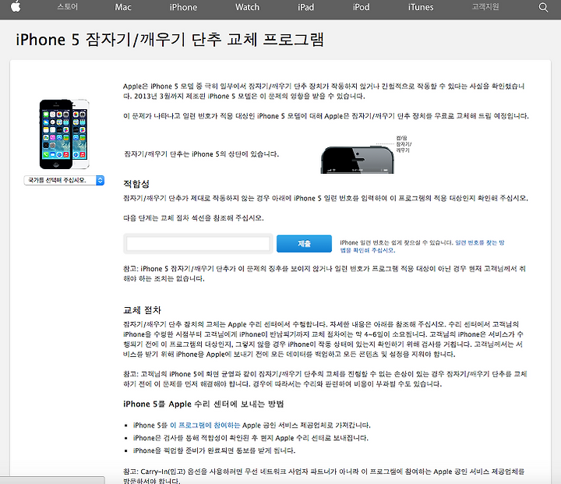This screenshot has height=484, width=561.
Task: Click the bullet about 현지 Apple 수리 센터로 보내집니다
Action: tap(250, 438)
